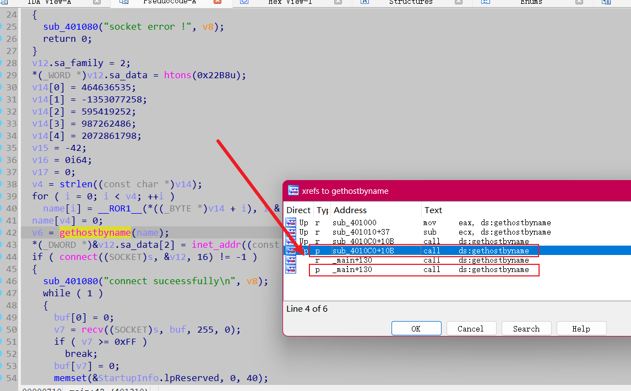The width and height of the screenshot is (631, 391).
Task: Click line number 42 in the gutter
Action: click(x=12, y=232)
